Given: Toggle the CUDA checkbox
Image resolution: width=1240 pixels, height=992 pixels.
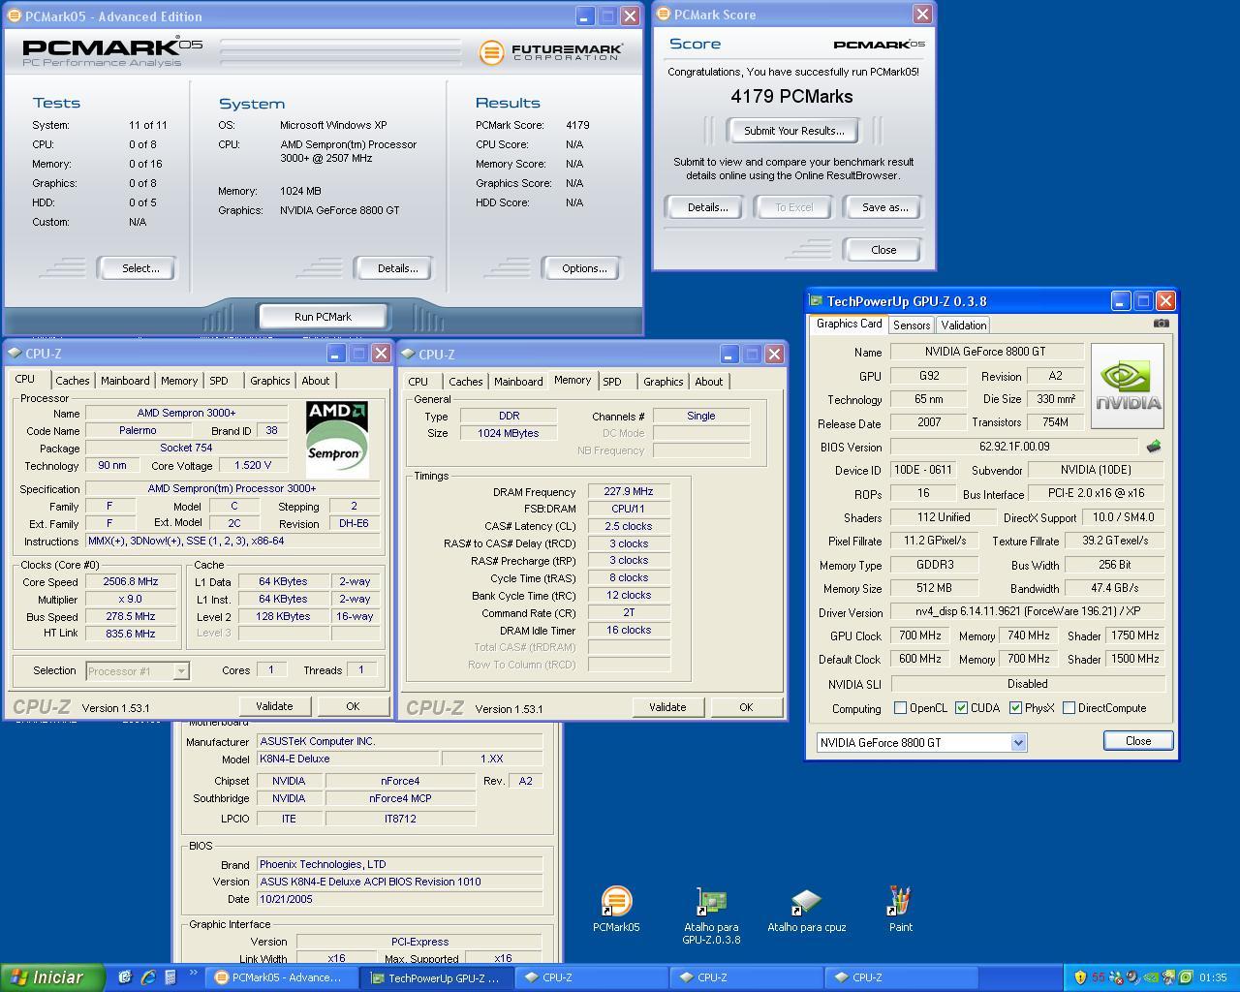Looking at the screenshot, I should pos(961,708).
